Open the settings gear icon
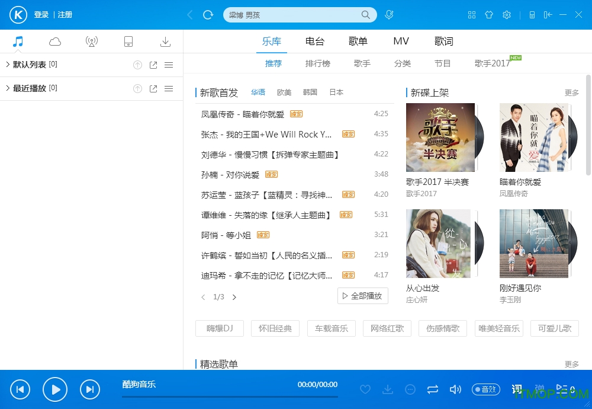This screenshot has height=409, width=592. click(x=507, y=15)
